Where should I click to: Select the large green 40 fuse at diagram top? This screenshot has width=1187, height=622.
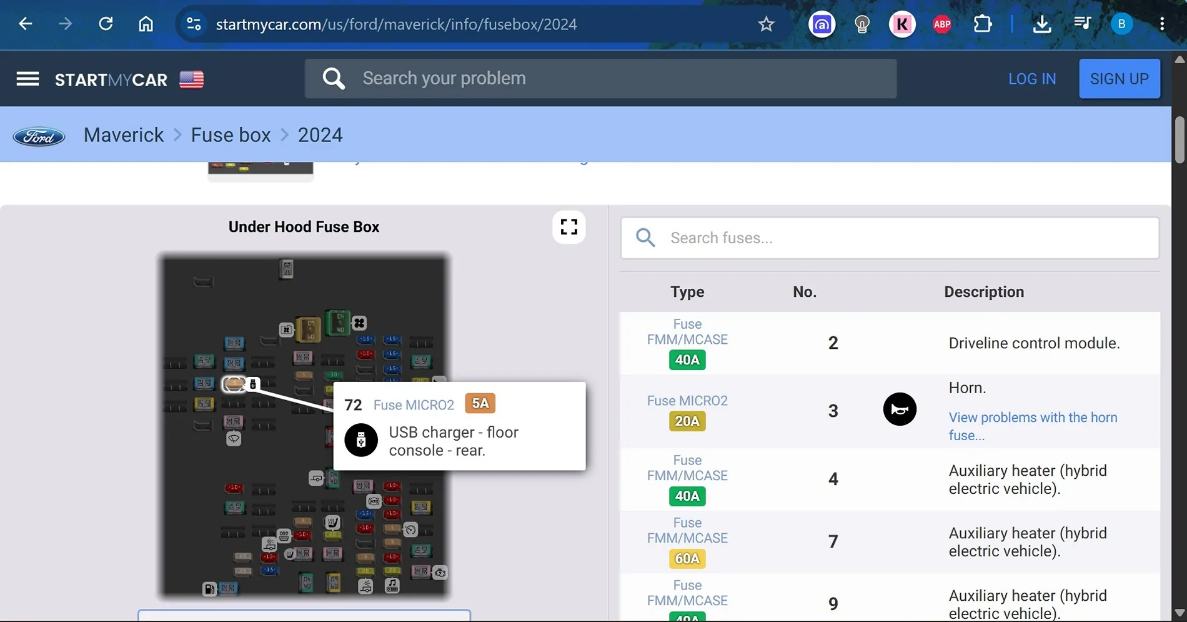[x=338, y=323]
